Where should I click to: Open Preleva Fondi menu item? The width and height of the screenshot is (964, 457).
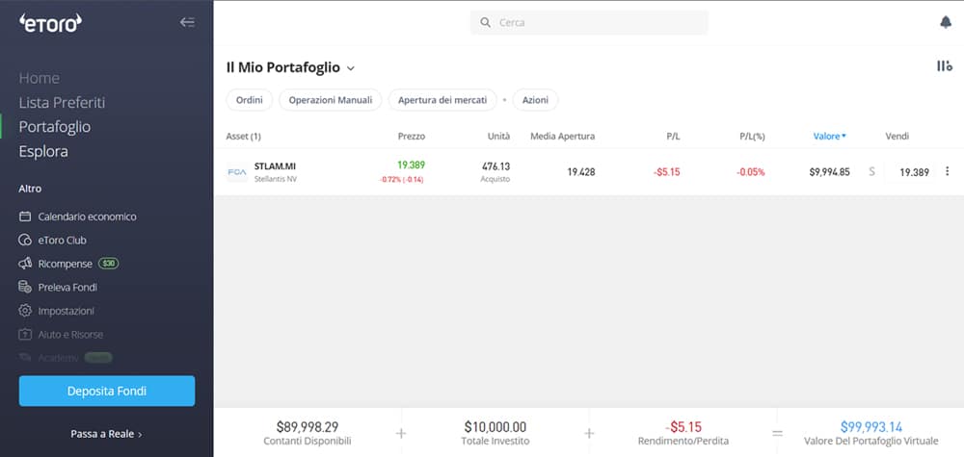click(67, 287)
